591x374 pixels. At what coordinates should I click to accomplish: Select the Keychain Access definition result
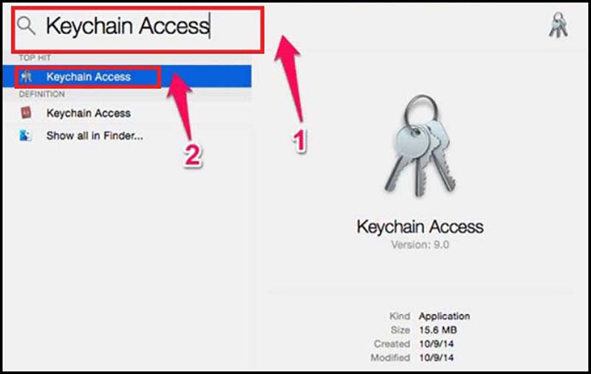(x=89, y=113)
